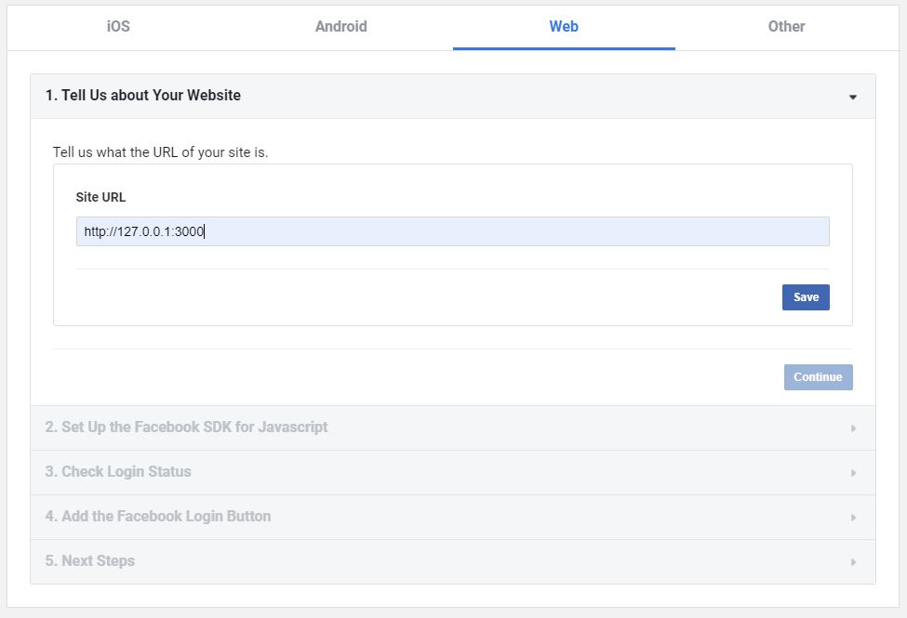Click the Save button
Screen dimensions: 907x618
[x=806, y=297]
